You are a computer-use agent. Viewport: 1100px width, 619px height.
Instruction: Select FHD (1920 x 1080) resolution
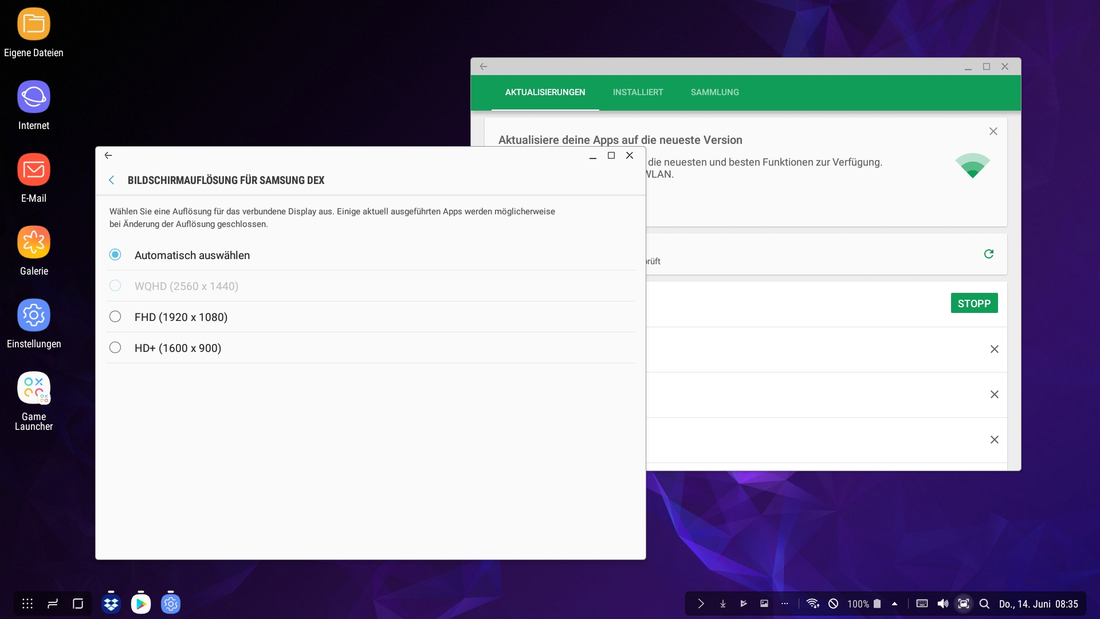point(115,317)
